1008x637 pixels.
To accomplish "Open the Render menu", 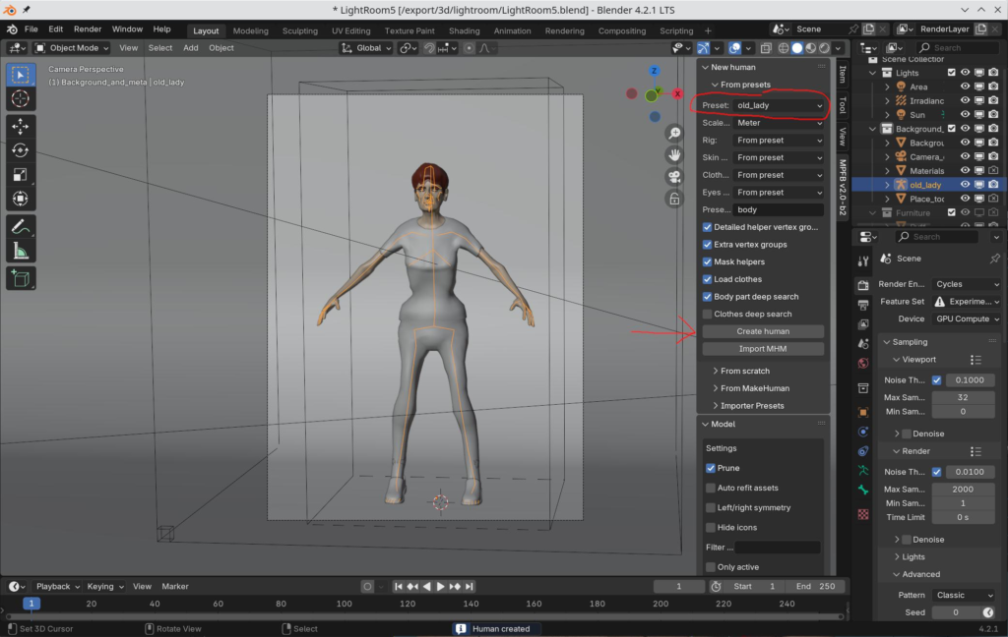I will pyautogui.click(x=88, y=29).
